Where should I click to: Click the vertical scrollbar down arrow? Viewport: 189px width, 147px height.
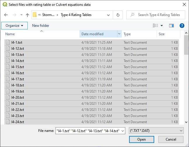186,123
